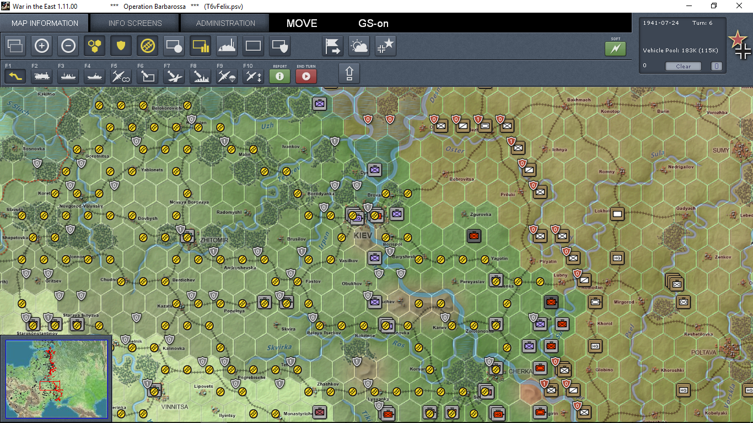Select the purple unit counter at Dymer
The height and width of the screenshot is (423, 753).
pyautogui.click(x=375, y=170)
